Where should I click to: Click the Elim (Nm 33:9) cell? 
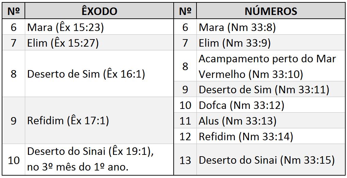[x=235, y=43]
